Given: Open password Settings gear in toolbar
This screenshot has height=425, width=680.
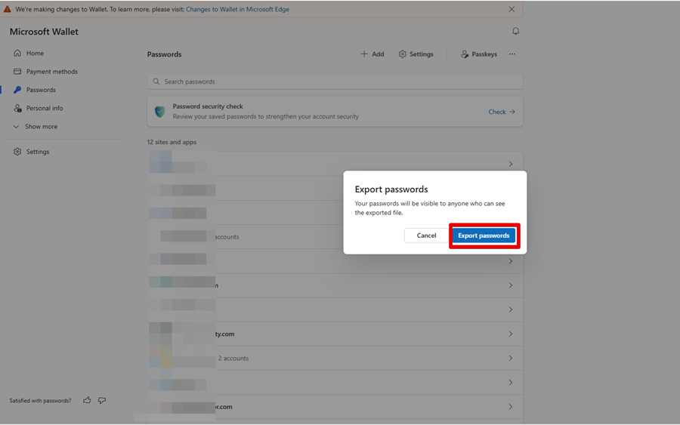Looking at the screenshot, I should [416, 54].
